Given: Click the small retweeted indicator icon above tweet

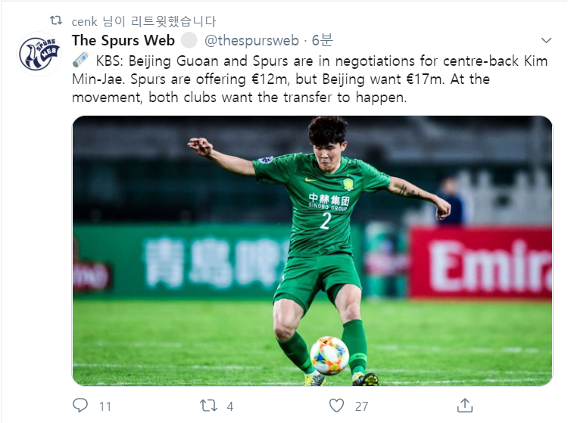Looking at the screenshot, I should coord(56,20).
